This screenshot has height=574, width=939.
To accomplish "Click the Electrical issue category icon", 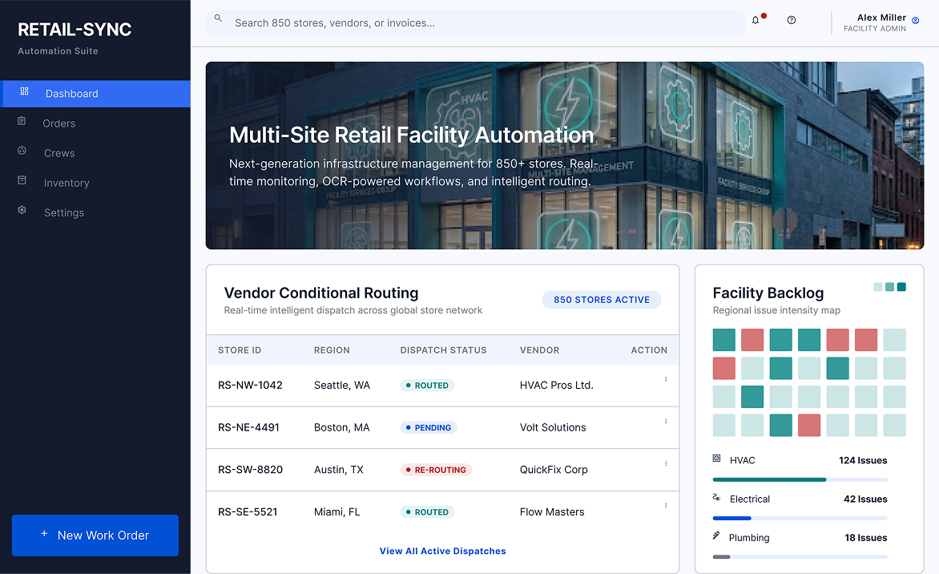I will pyautogui.click(x=716, y=497).
